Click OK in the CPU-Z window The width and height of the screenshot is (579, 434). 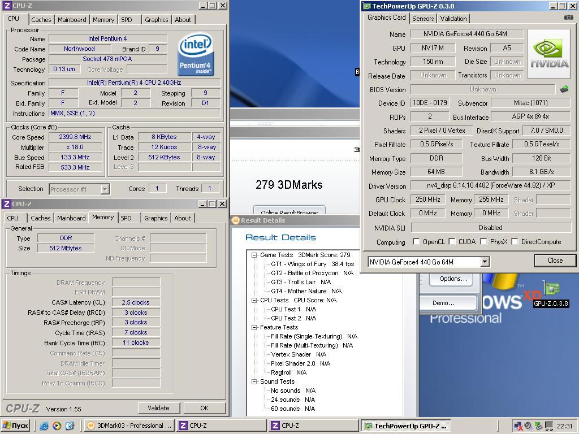tap(204, 408)
